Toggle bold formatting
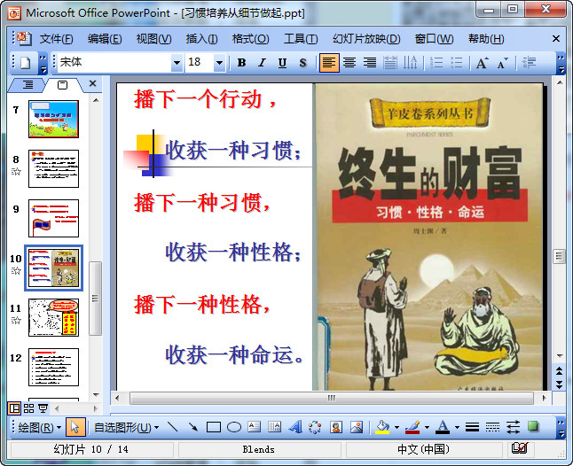Screen dimensions: 573x466 pyautogui.click(x=241, y=63)
